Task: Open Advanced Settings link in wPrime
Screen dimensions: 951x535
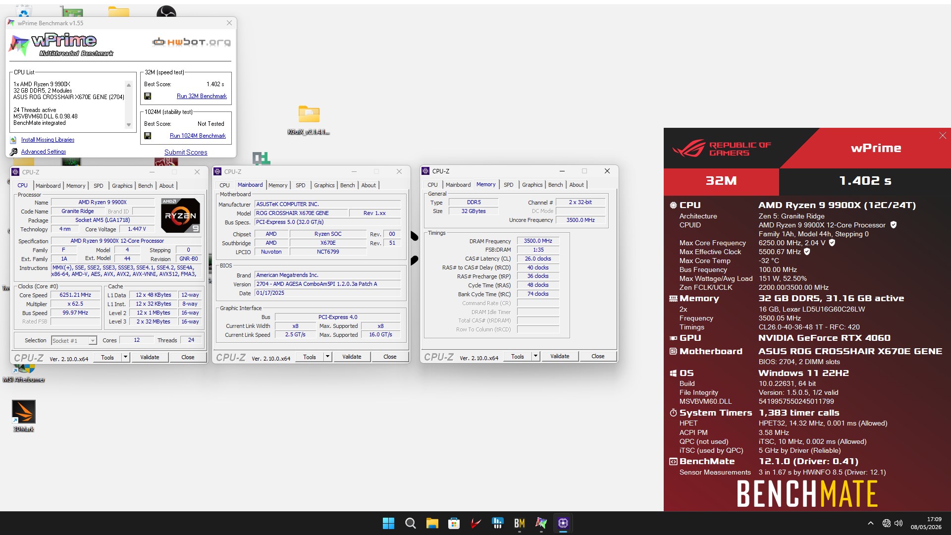Action: tap(44, 152)
